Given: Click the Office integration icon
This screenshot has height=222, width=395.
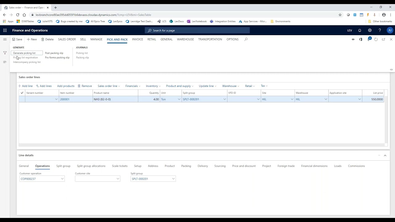Looking at the screenshot, I should 361,39.
